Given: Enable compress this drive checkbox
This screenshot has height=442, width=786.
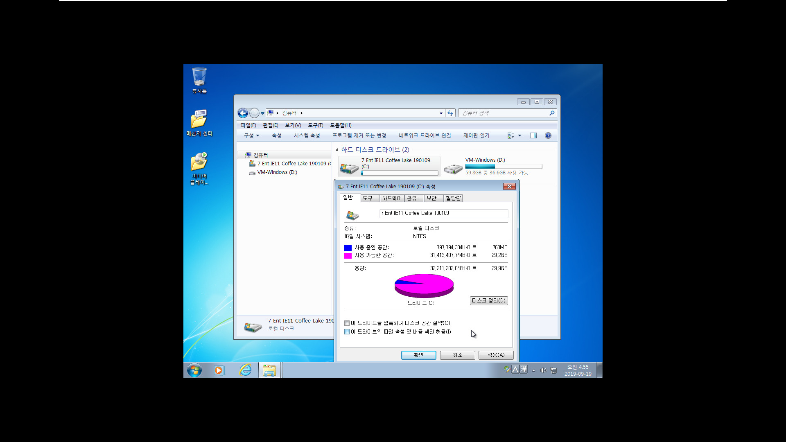Looking at the screenshot, I should [347, 323].
